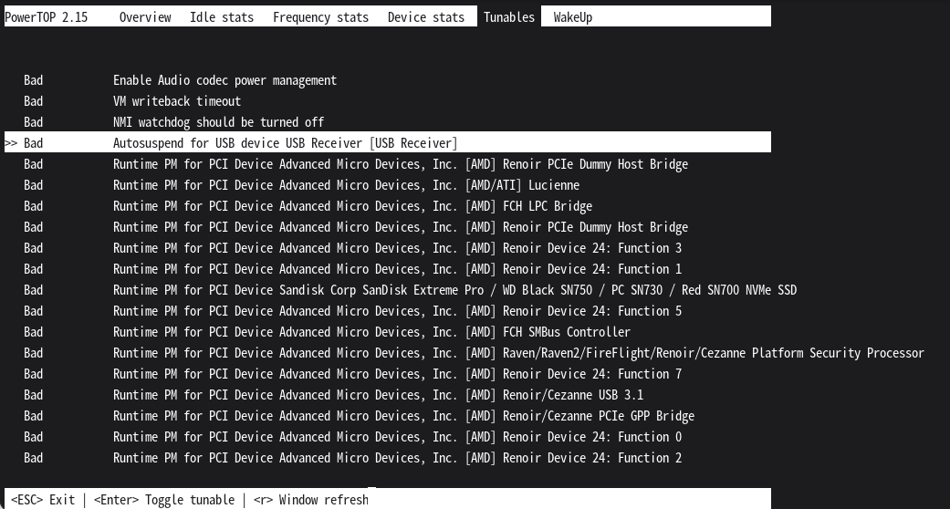Viewport: 950px width, 509px height.
Task: Select Runtime PM for Renoir/Cezanne USB 3.1
Action: point(378,395)
